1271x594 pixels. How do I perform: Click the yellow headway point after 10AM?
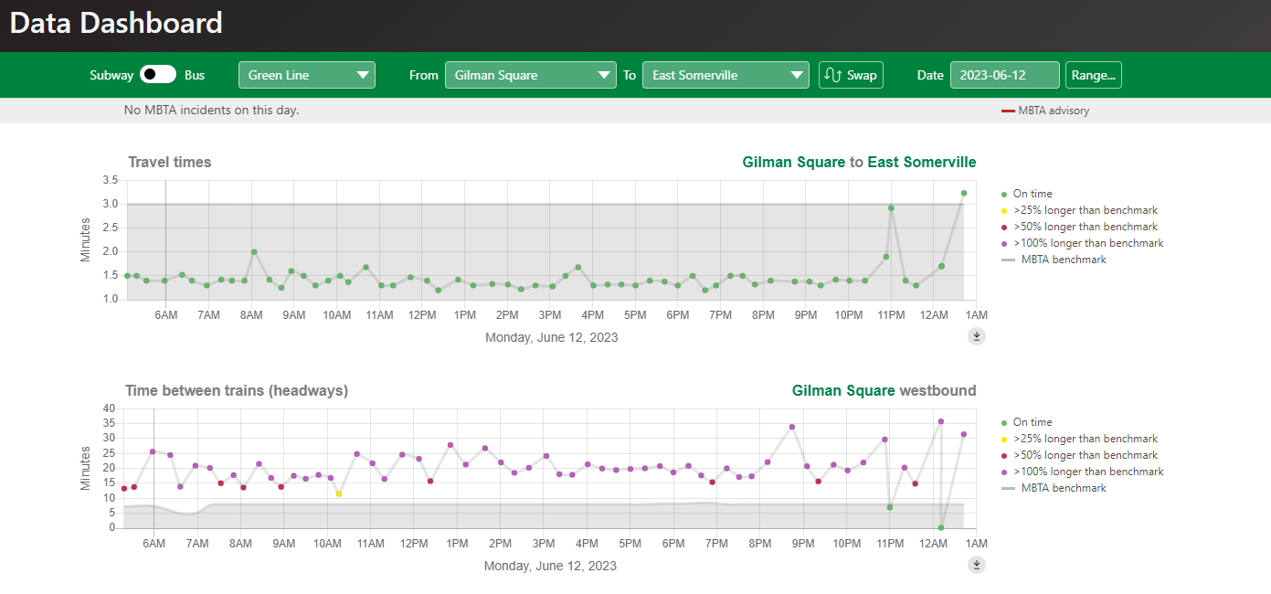[339, 493]
